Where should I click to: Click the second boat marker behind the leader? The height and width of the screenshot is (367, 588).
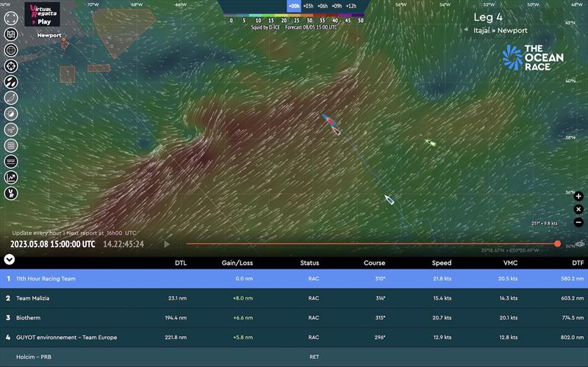pos(336,131)
